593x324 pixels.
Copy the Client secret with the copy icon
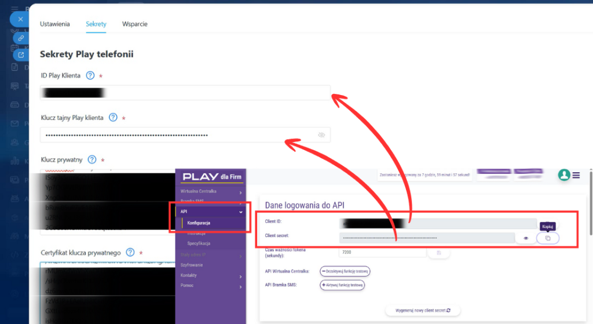(548, 238)
